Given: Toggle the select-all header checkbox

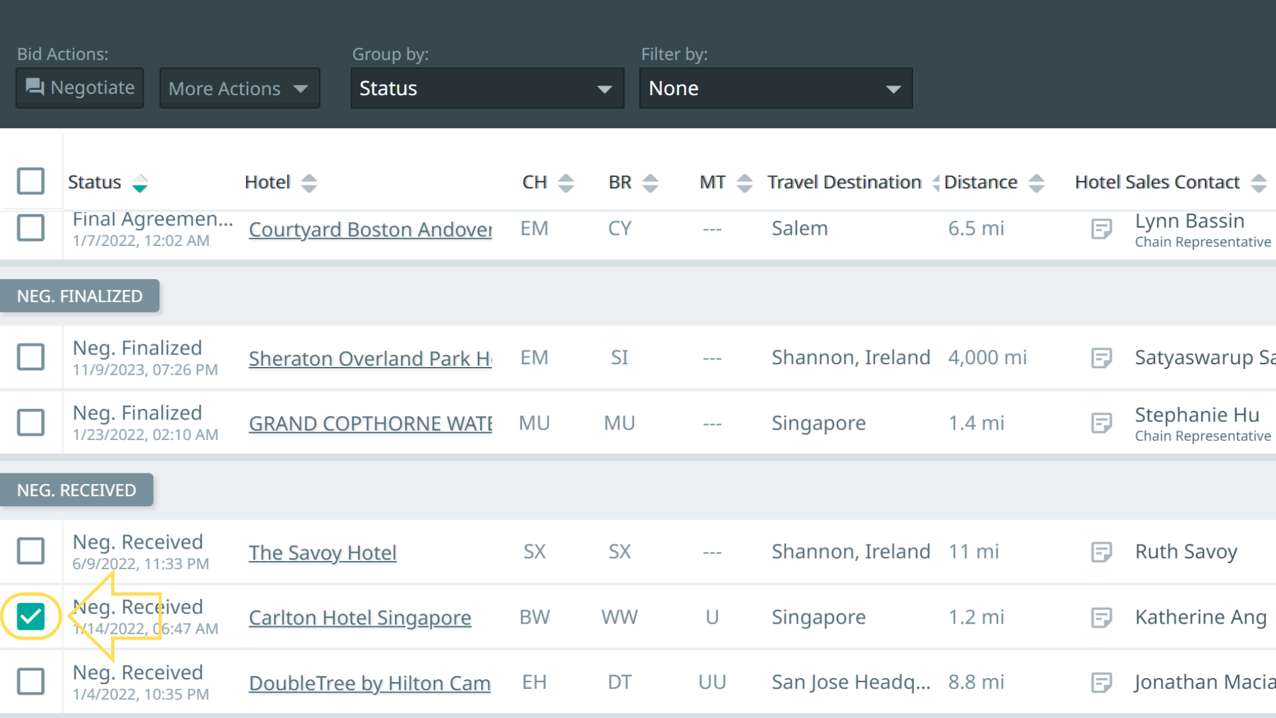Looking at the screenshot, I should click(31, 181).
